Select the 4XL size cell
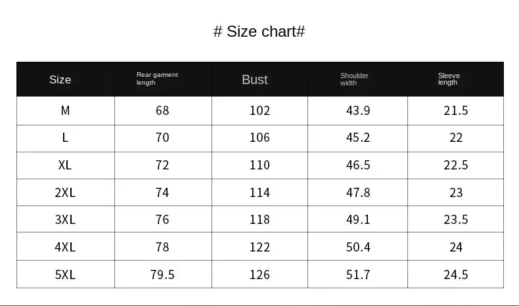The width and height of the screenshot is (519, 306). 65,247
